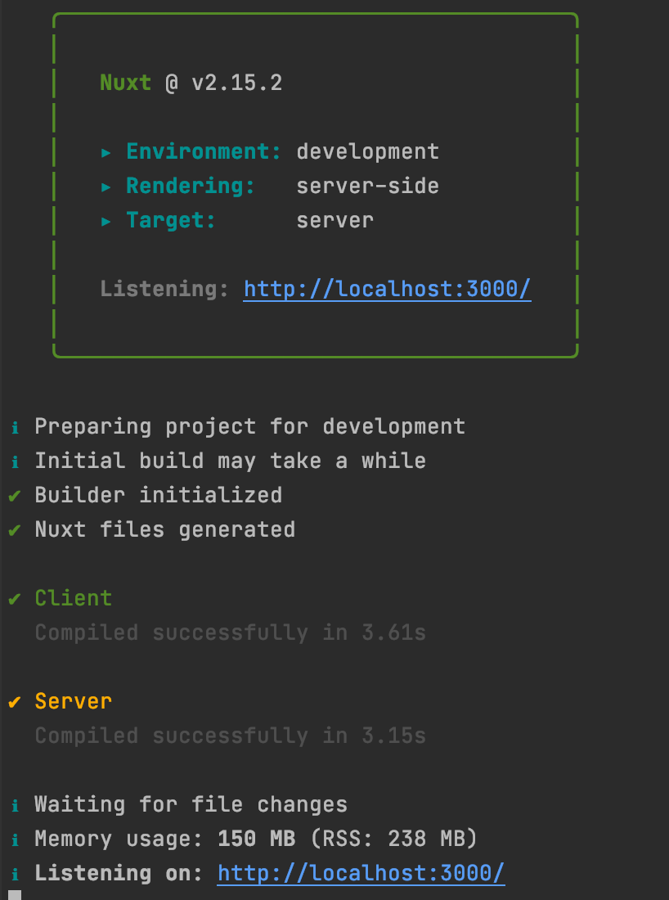Click the info icon beside 'Preparing project'
The height and width of the screenshot is (900, 669).
(x=15, y=428)
